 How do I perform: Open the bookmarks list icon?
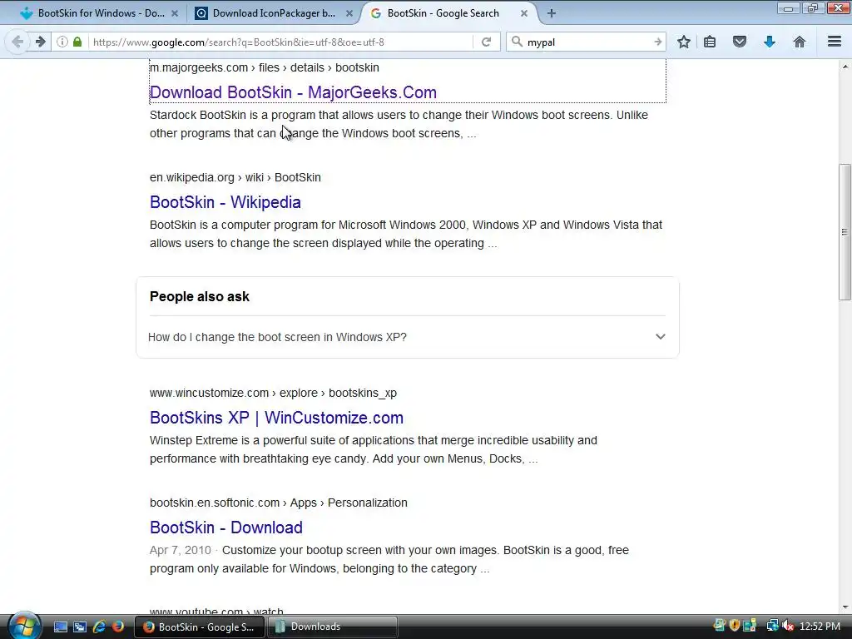click(710, 42)
